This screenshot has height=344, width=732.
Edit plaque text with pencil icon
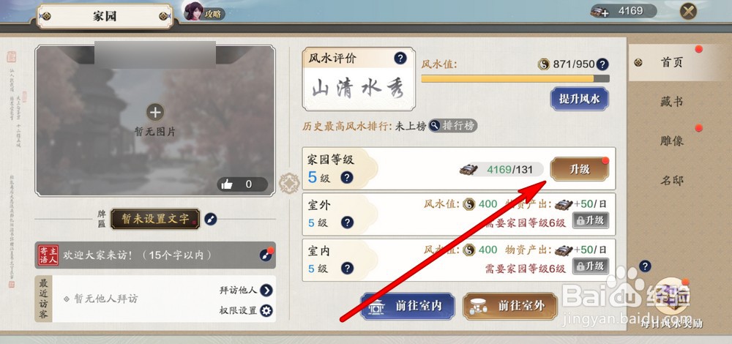[x=211, y=218]
